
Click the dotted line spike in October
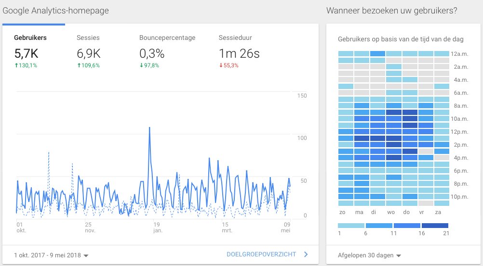(x=49, y=152)
